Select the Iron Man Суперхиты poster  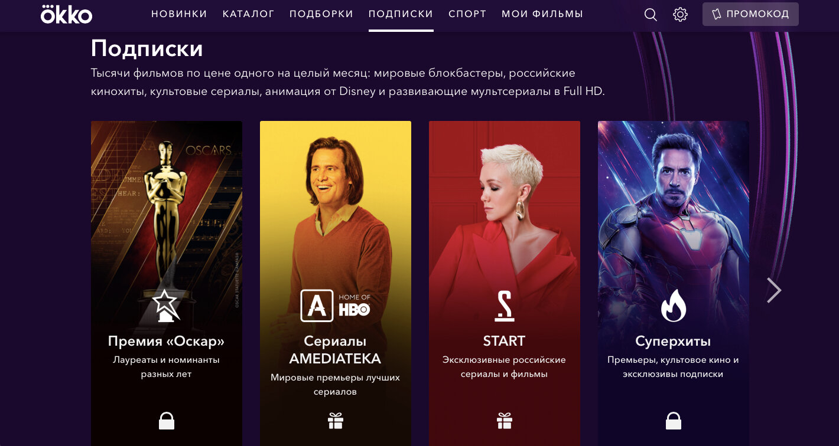tap(674, 283)
